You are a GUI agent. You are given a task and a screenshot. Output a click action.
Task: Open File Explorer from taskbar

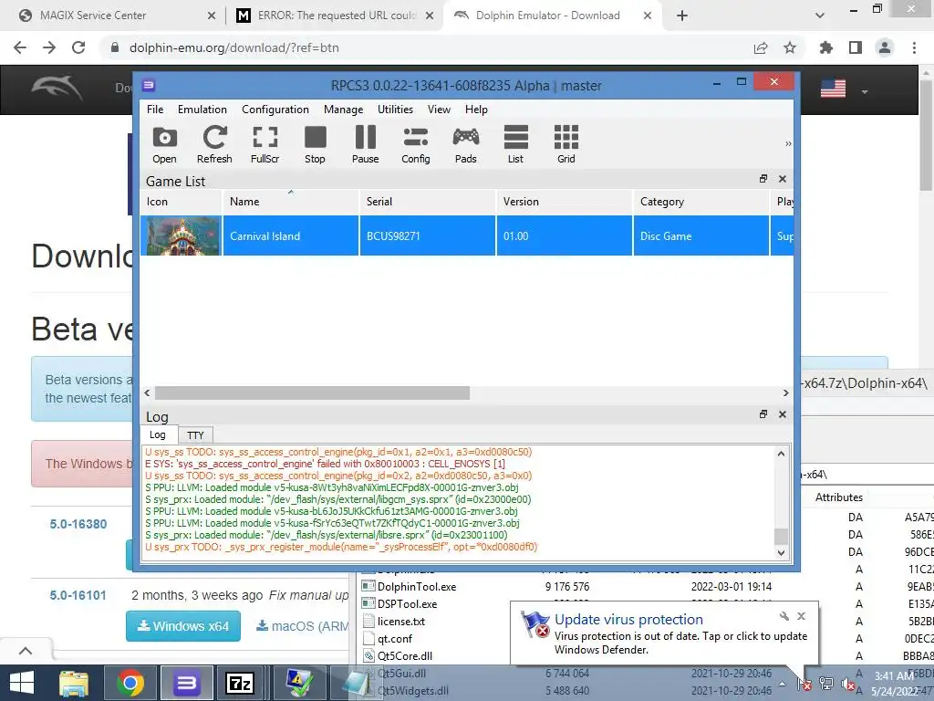tap(75, 683)
